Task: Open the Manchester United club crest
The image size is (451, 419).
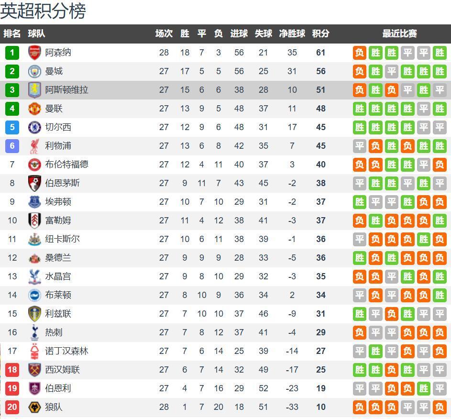Action: 35,109
